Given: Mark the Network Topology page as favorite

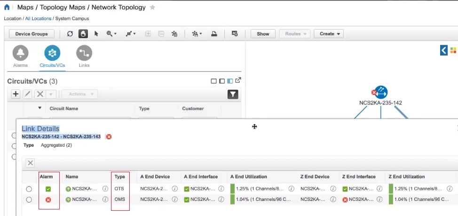Looking at the screenshot, I should tap(152, 8).
